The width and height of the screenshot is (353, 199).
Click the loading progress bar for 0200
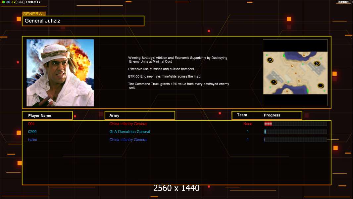[295, 132]
